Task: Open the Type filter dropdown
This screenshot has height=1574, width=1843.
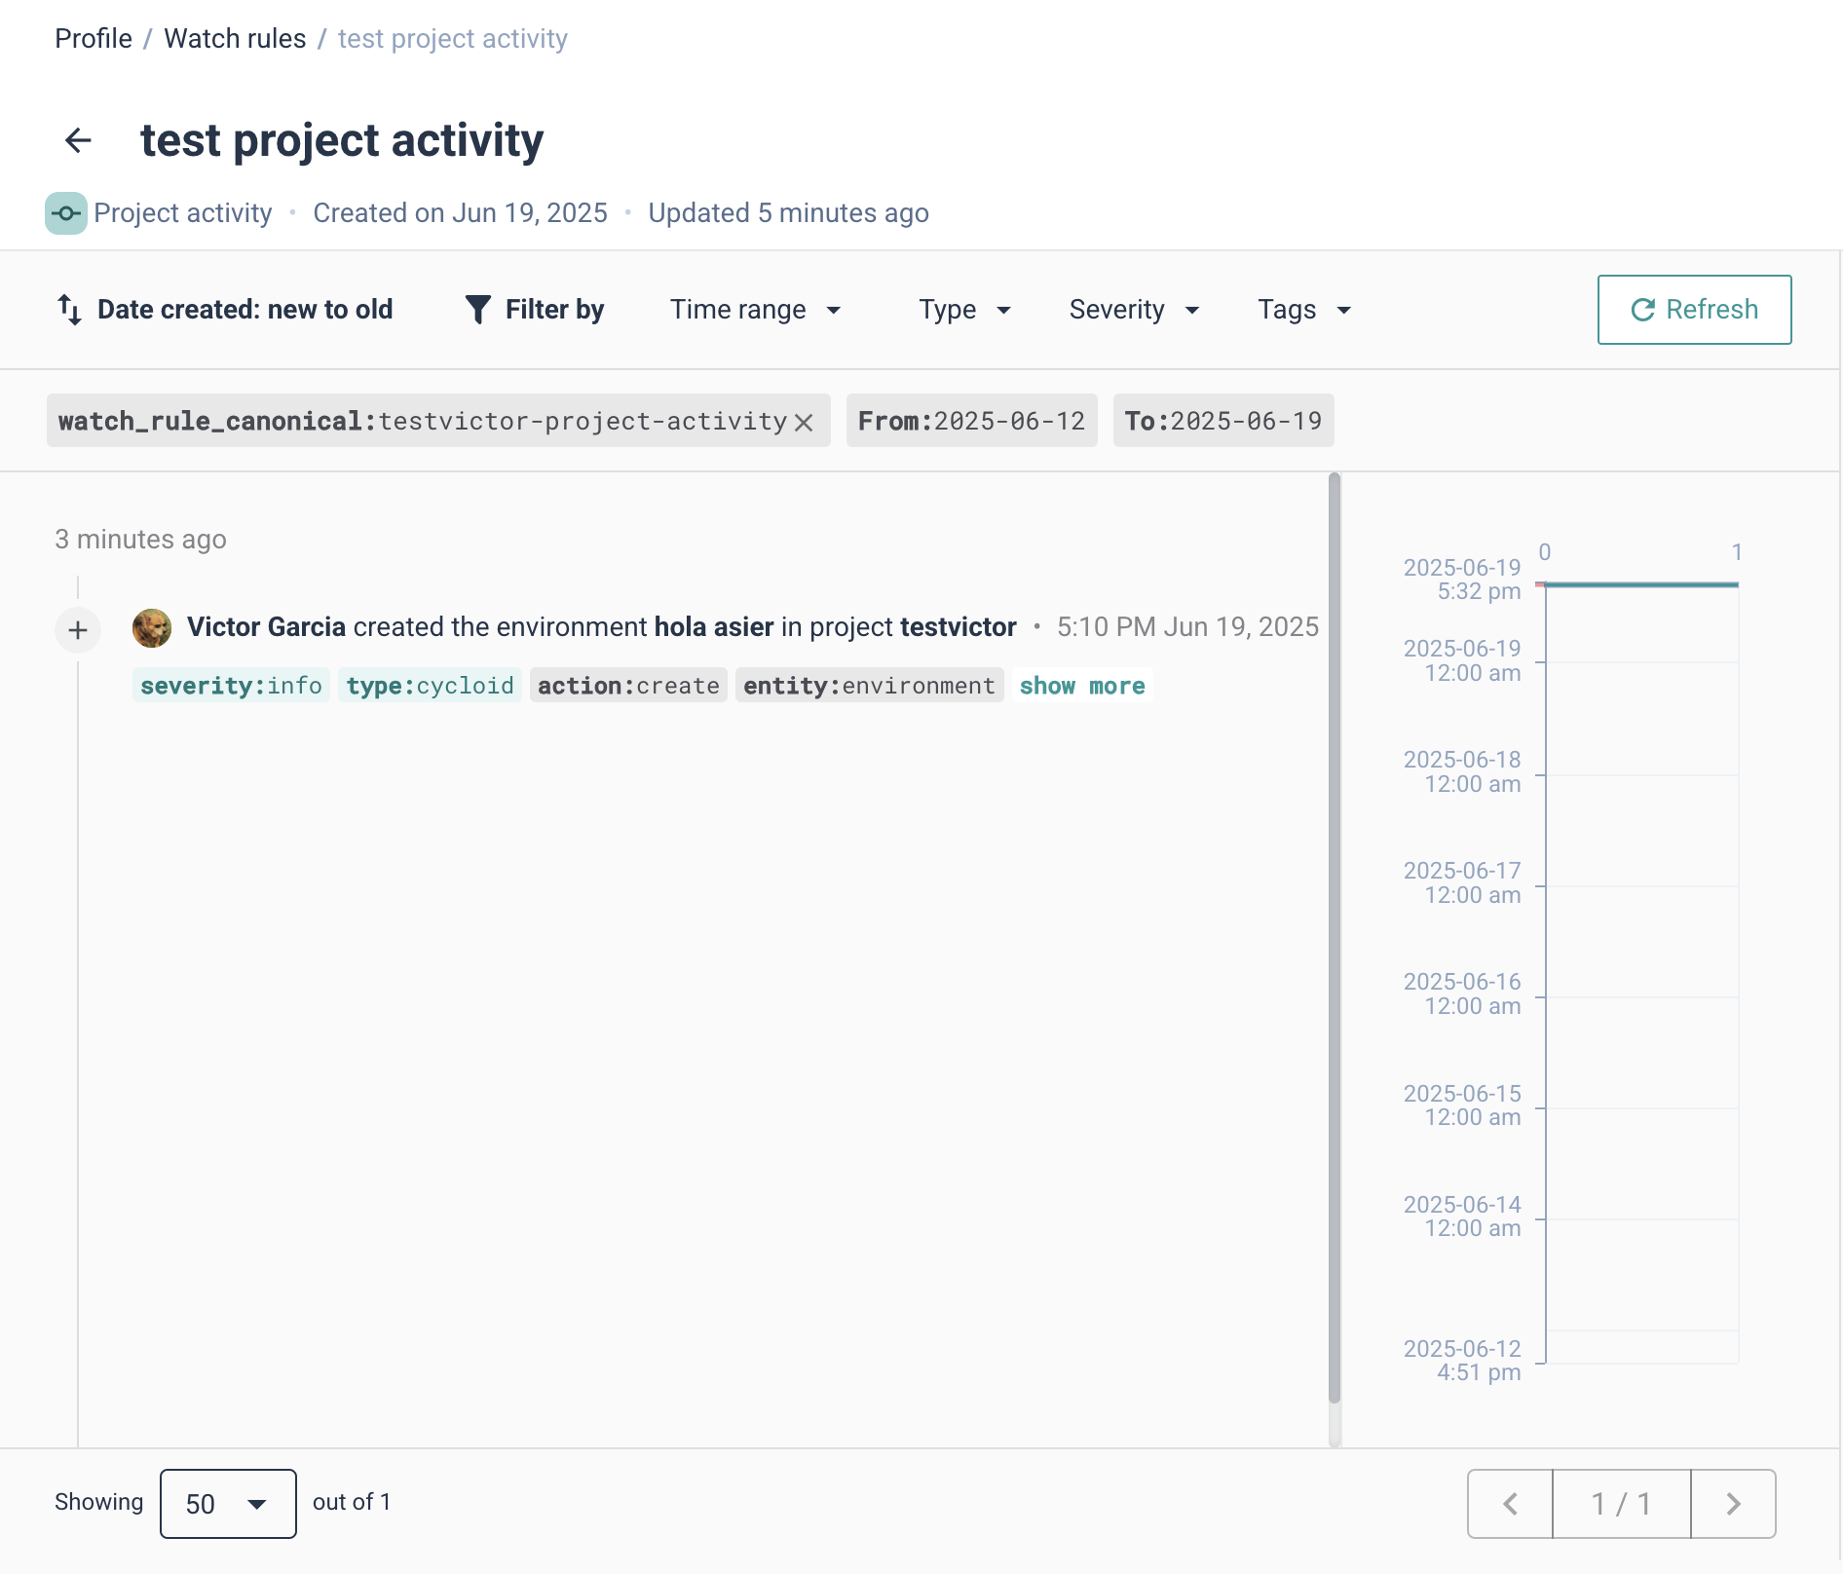Action: pyautogui.click(x=964, y=309)
